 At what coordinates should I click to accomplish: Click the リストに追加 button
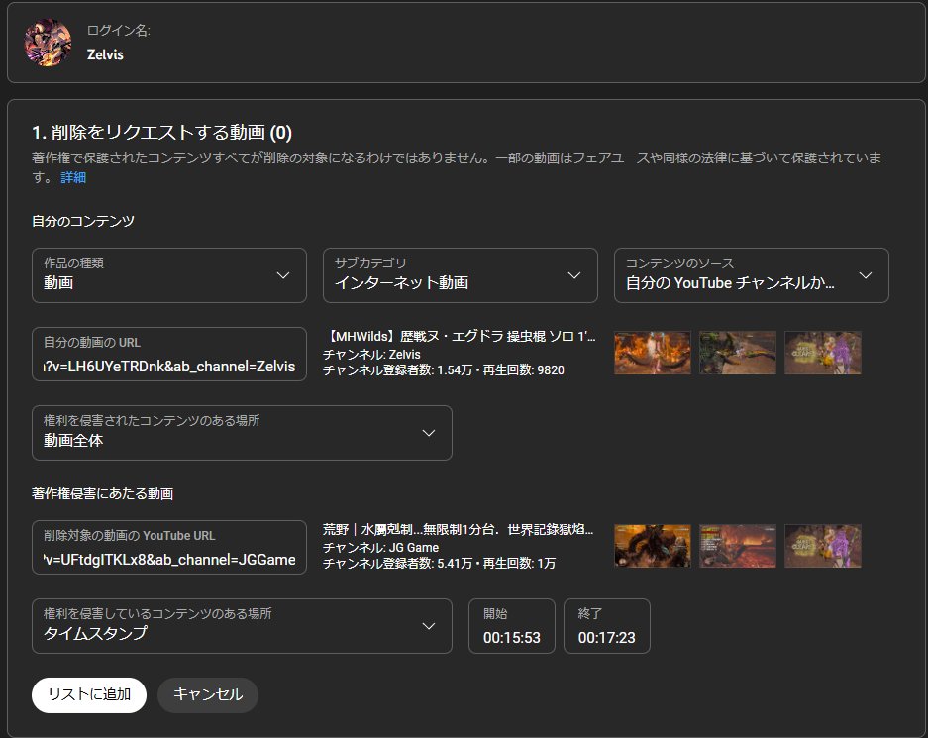88,694
